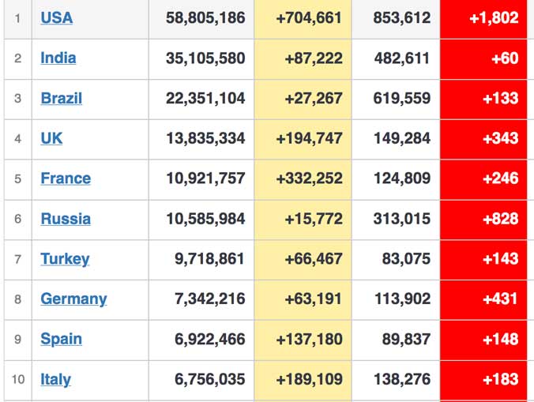This screenshot has height=402, width=534.
Task: Click the 313,015 total deaths cell
Action: (404, 219)
